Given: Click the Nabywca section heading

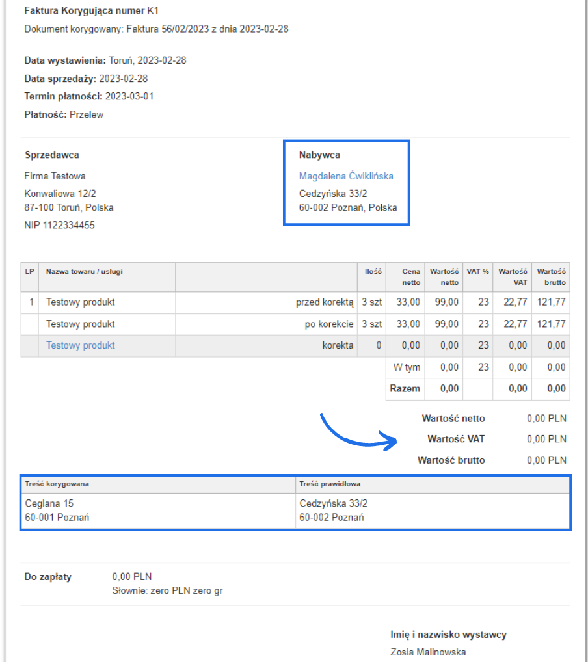Looking at the screenshot, I should tap(319, 155).
